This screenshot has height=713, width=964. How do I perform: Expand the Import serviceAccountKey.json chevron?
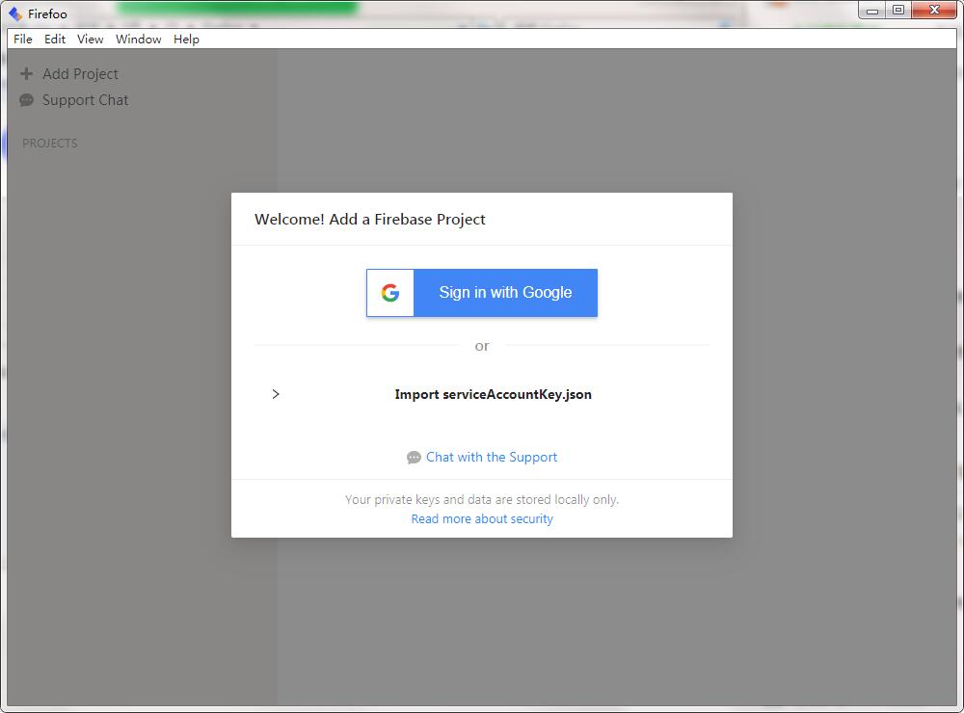point(276,394)
